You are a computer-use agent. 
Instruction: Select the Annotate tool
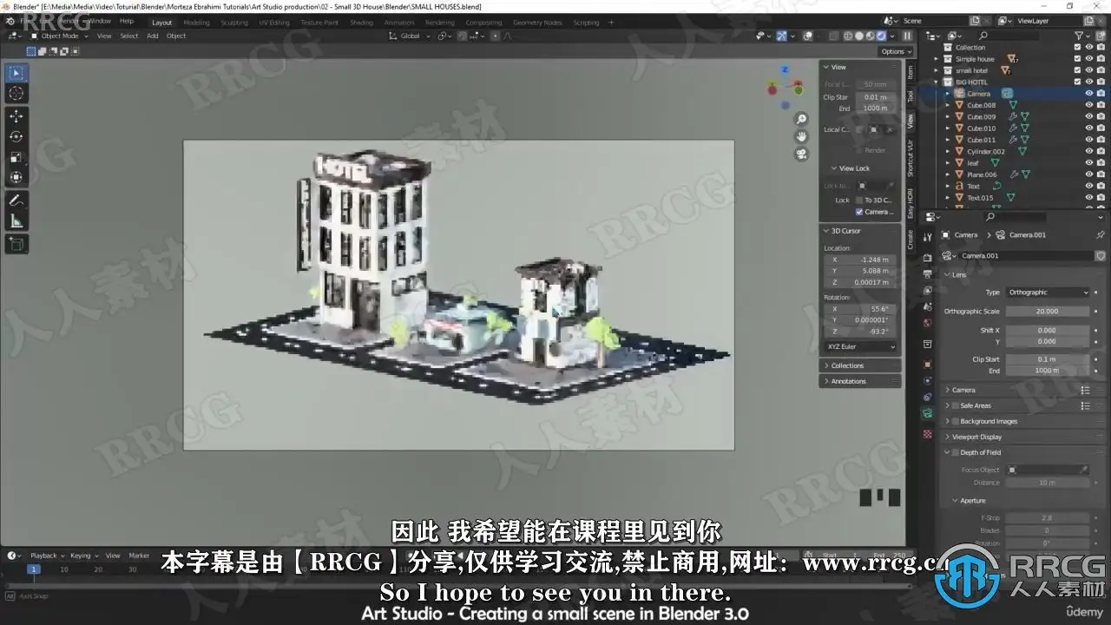tap(16, 201)
